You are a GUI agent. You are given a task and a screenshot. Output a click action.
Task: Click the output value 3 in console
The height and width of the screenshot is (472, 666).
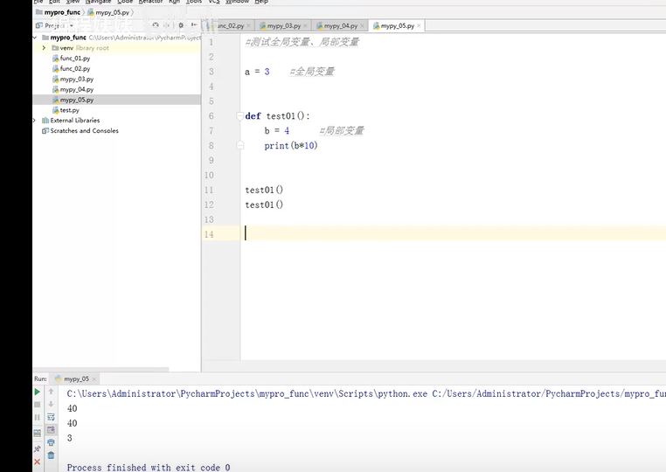tap(70, 438)
